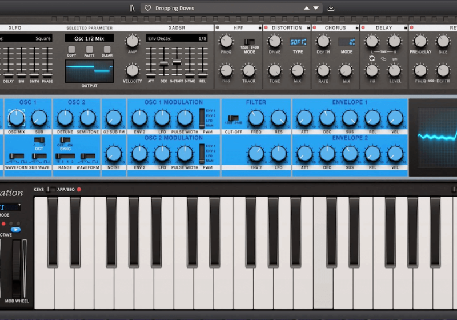Favorite the Dropping Doves preset with heart

(x=148, y=8)
